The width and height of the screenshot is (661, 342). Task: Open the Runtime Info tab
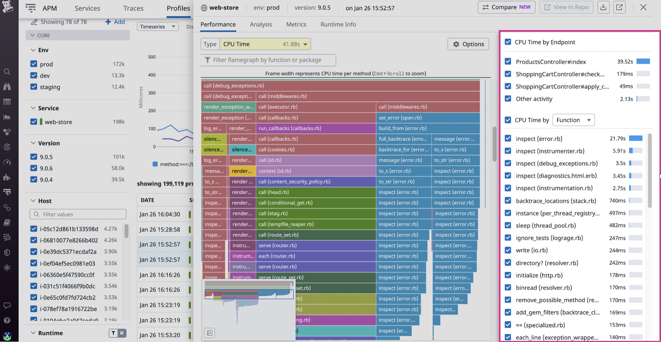coord(338,24)
